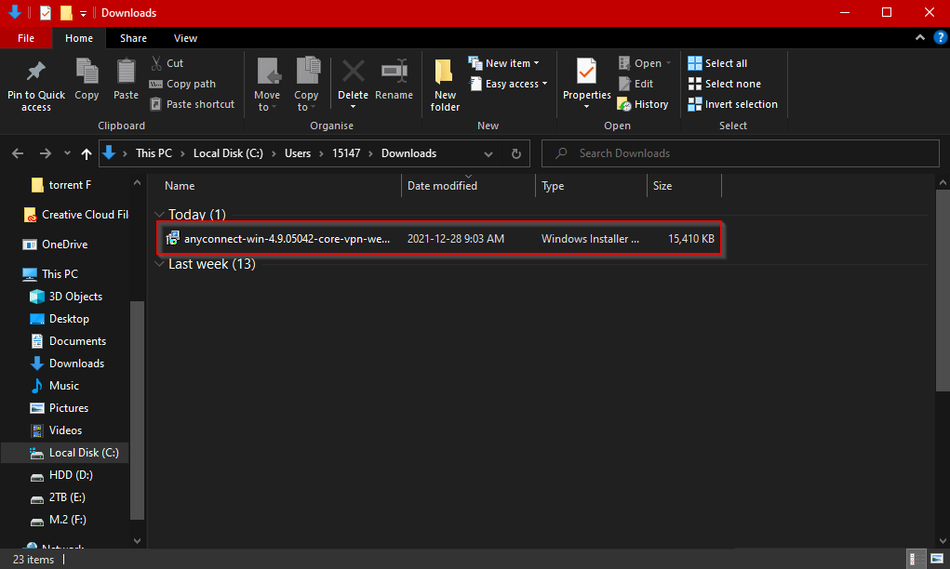
Task: Select OneDrive in navigation pane
Action: coord(55,244)
